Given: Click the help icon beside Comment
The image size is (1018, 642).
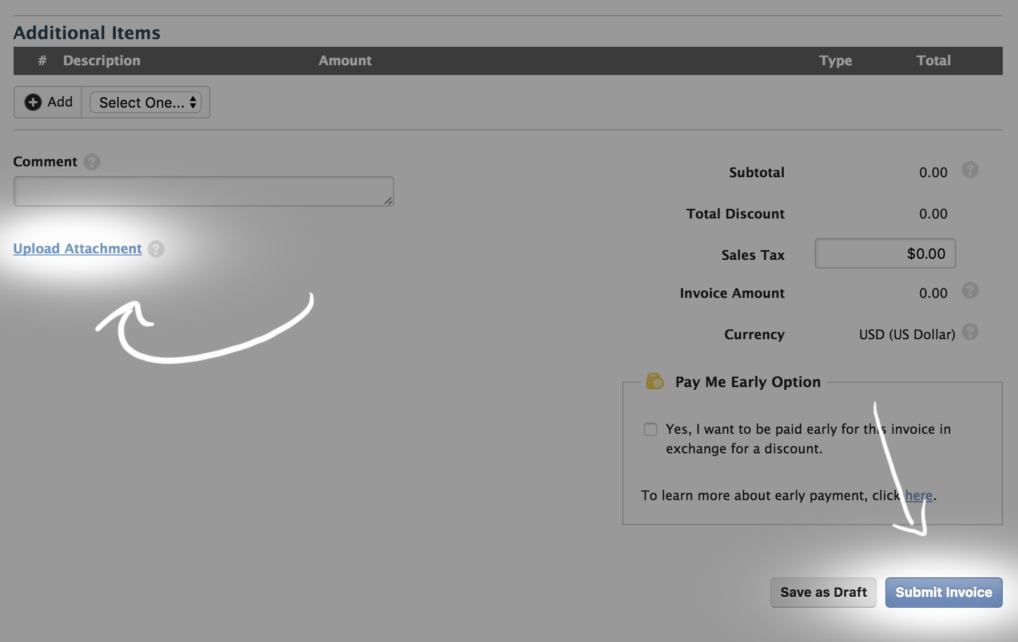Looking at the screenshot, I should coord(92,162).
